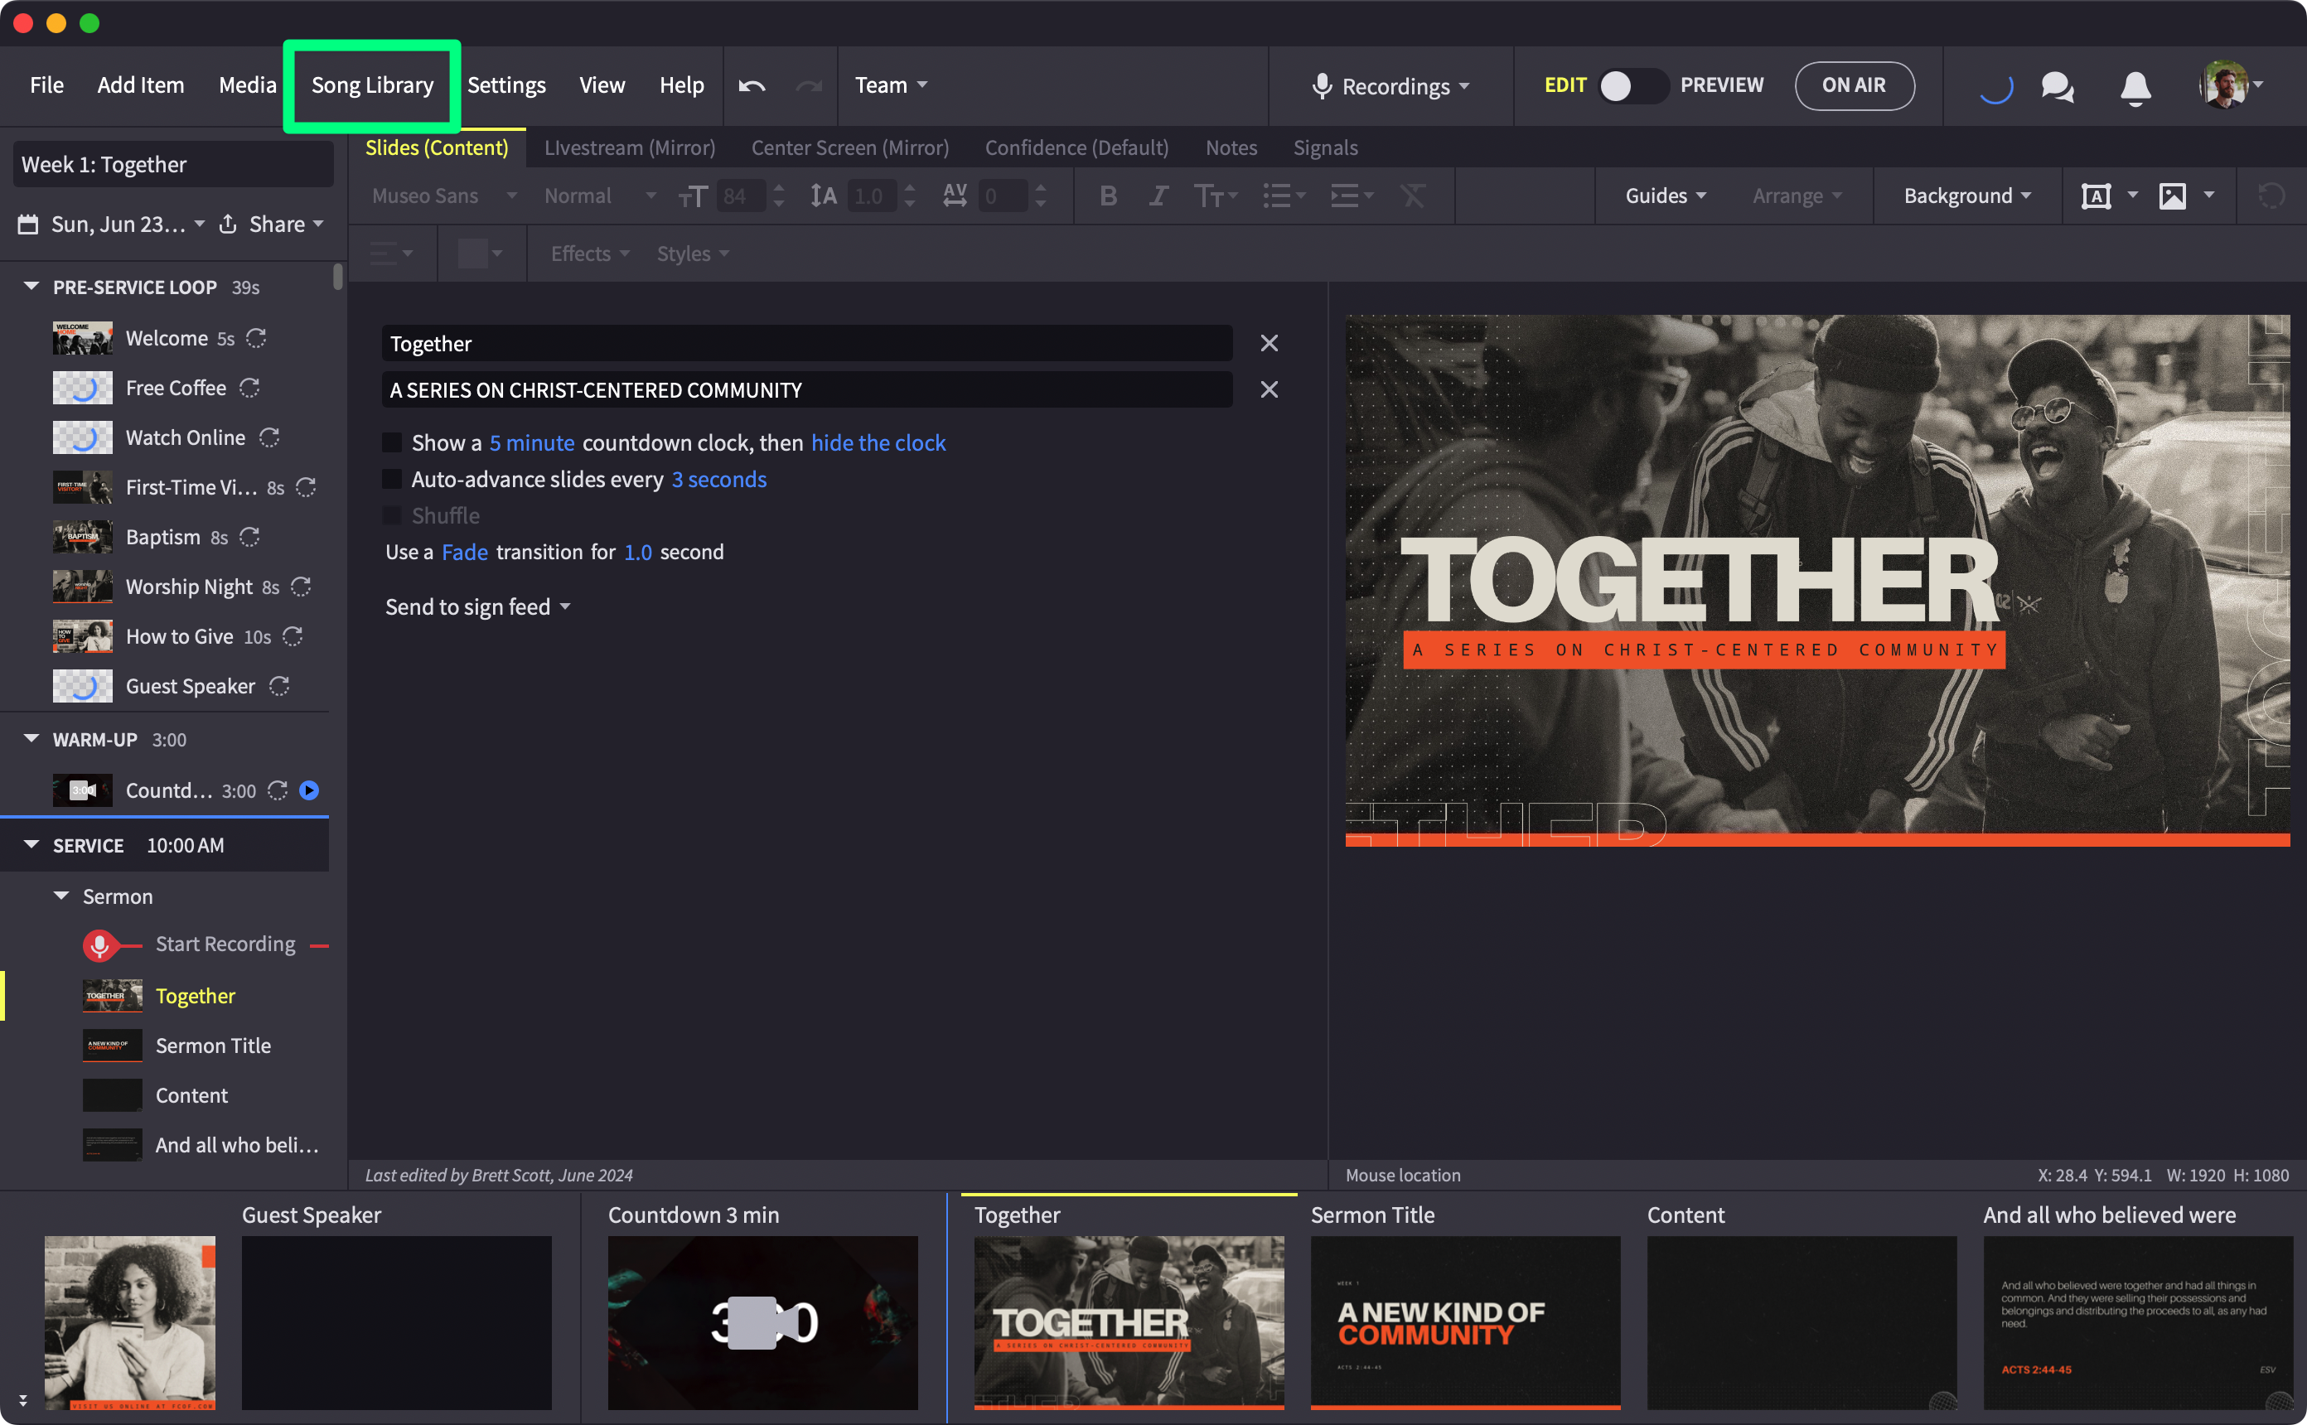Open the Normal font weight dropdown
2307x1425 pixels.
click(x=599, y=196)
